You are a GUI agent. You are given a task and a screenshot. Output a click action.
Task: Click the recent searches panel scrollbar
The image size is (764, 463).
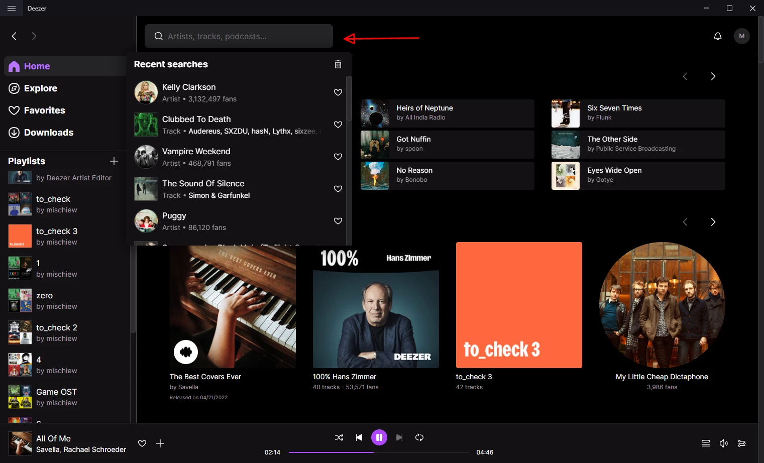pyautogui.click(x=349, y=98)
